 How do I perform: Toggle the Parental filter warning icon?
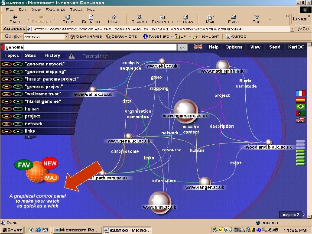click(x=71, y=56)
